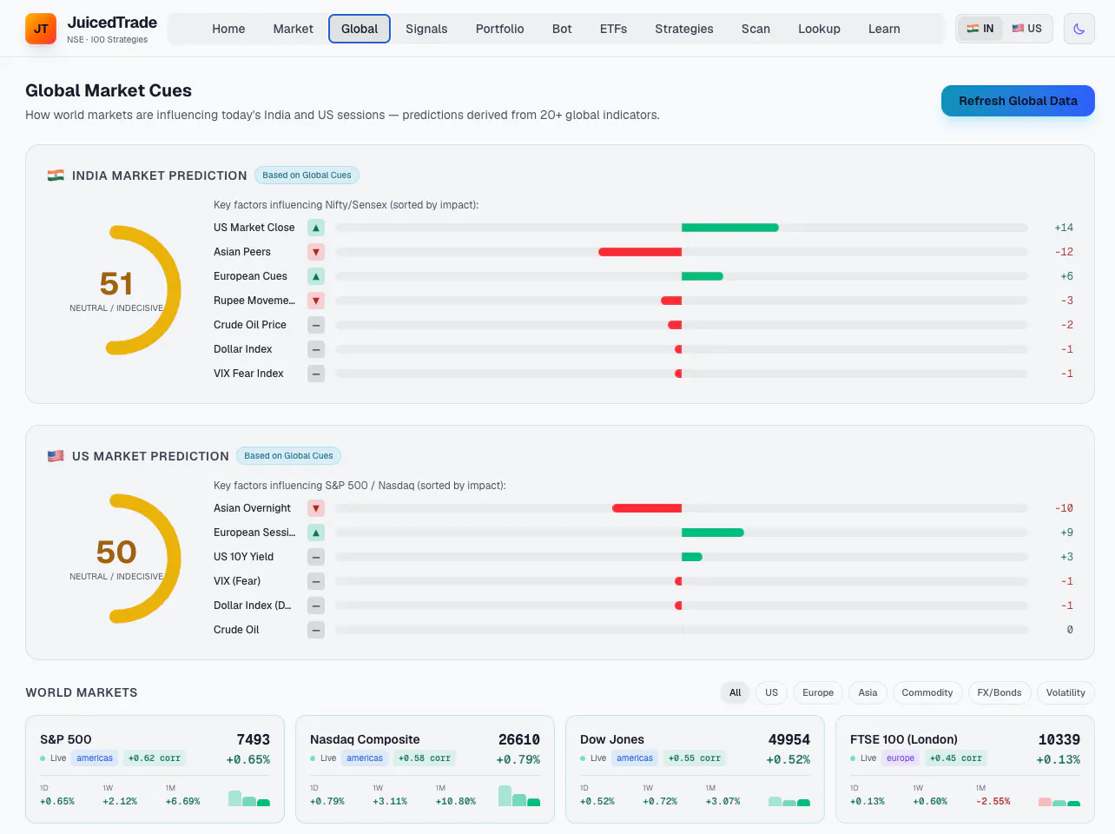Navigate to the Portfolio tab
The height and width of the screenshot is (834, 1115).
(x=500, y=29)
